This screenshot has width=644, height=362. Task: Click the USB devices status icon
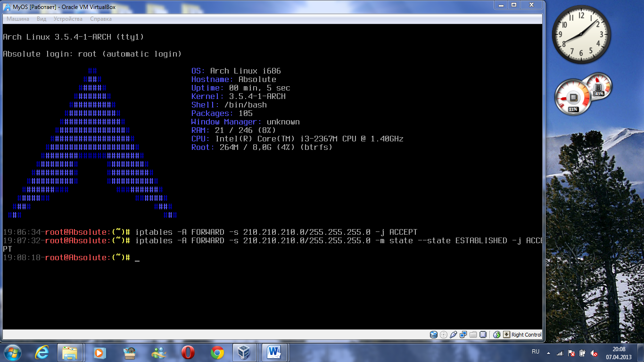click(454, 335)
